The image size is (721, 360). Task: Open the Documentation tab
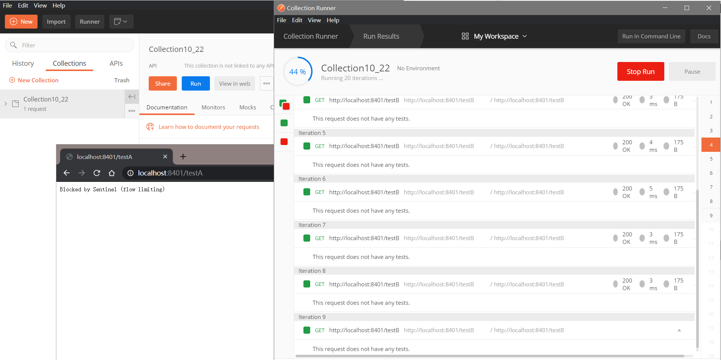point(167,107)
